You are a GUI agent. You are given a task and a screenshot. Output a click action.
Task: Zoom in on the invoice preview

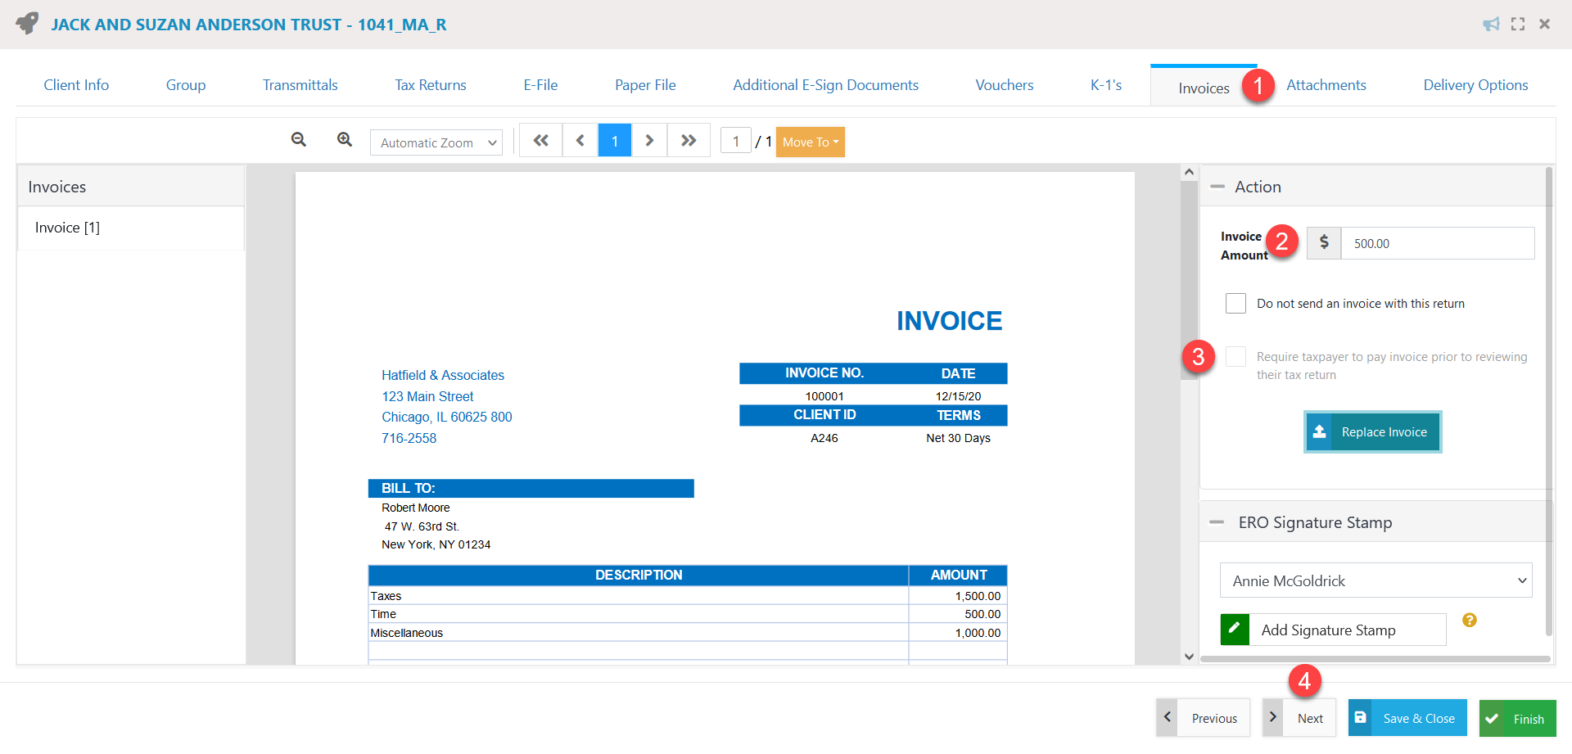344,140
